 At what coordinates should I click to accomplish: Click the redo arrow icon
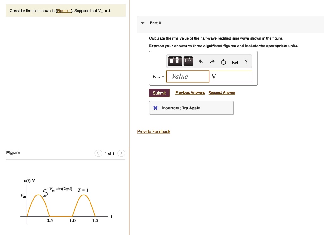click(x=212, y=62)
